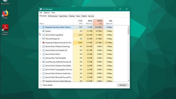Click the Service Host: Cryptographic Services icon
Screen dimensions: 176x99
(x=43, y=70)
